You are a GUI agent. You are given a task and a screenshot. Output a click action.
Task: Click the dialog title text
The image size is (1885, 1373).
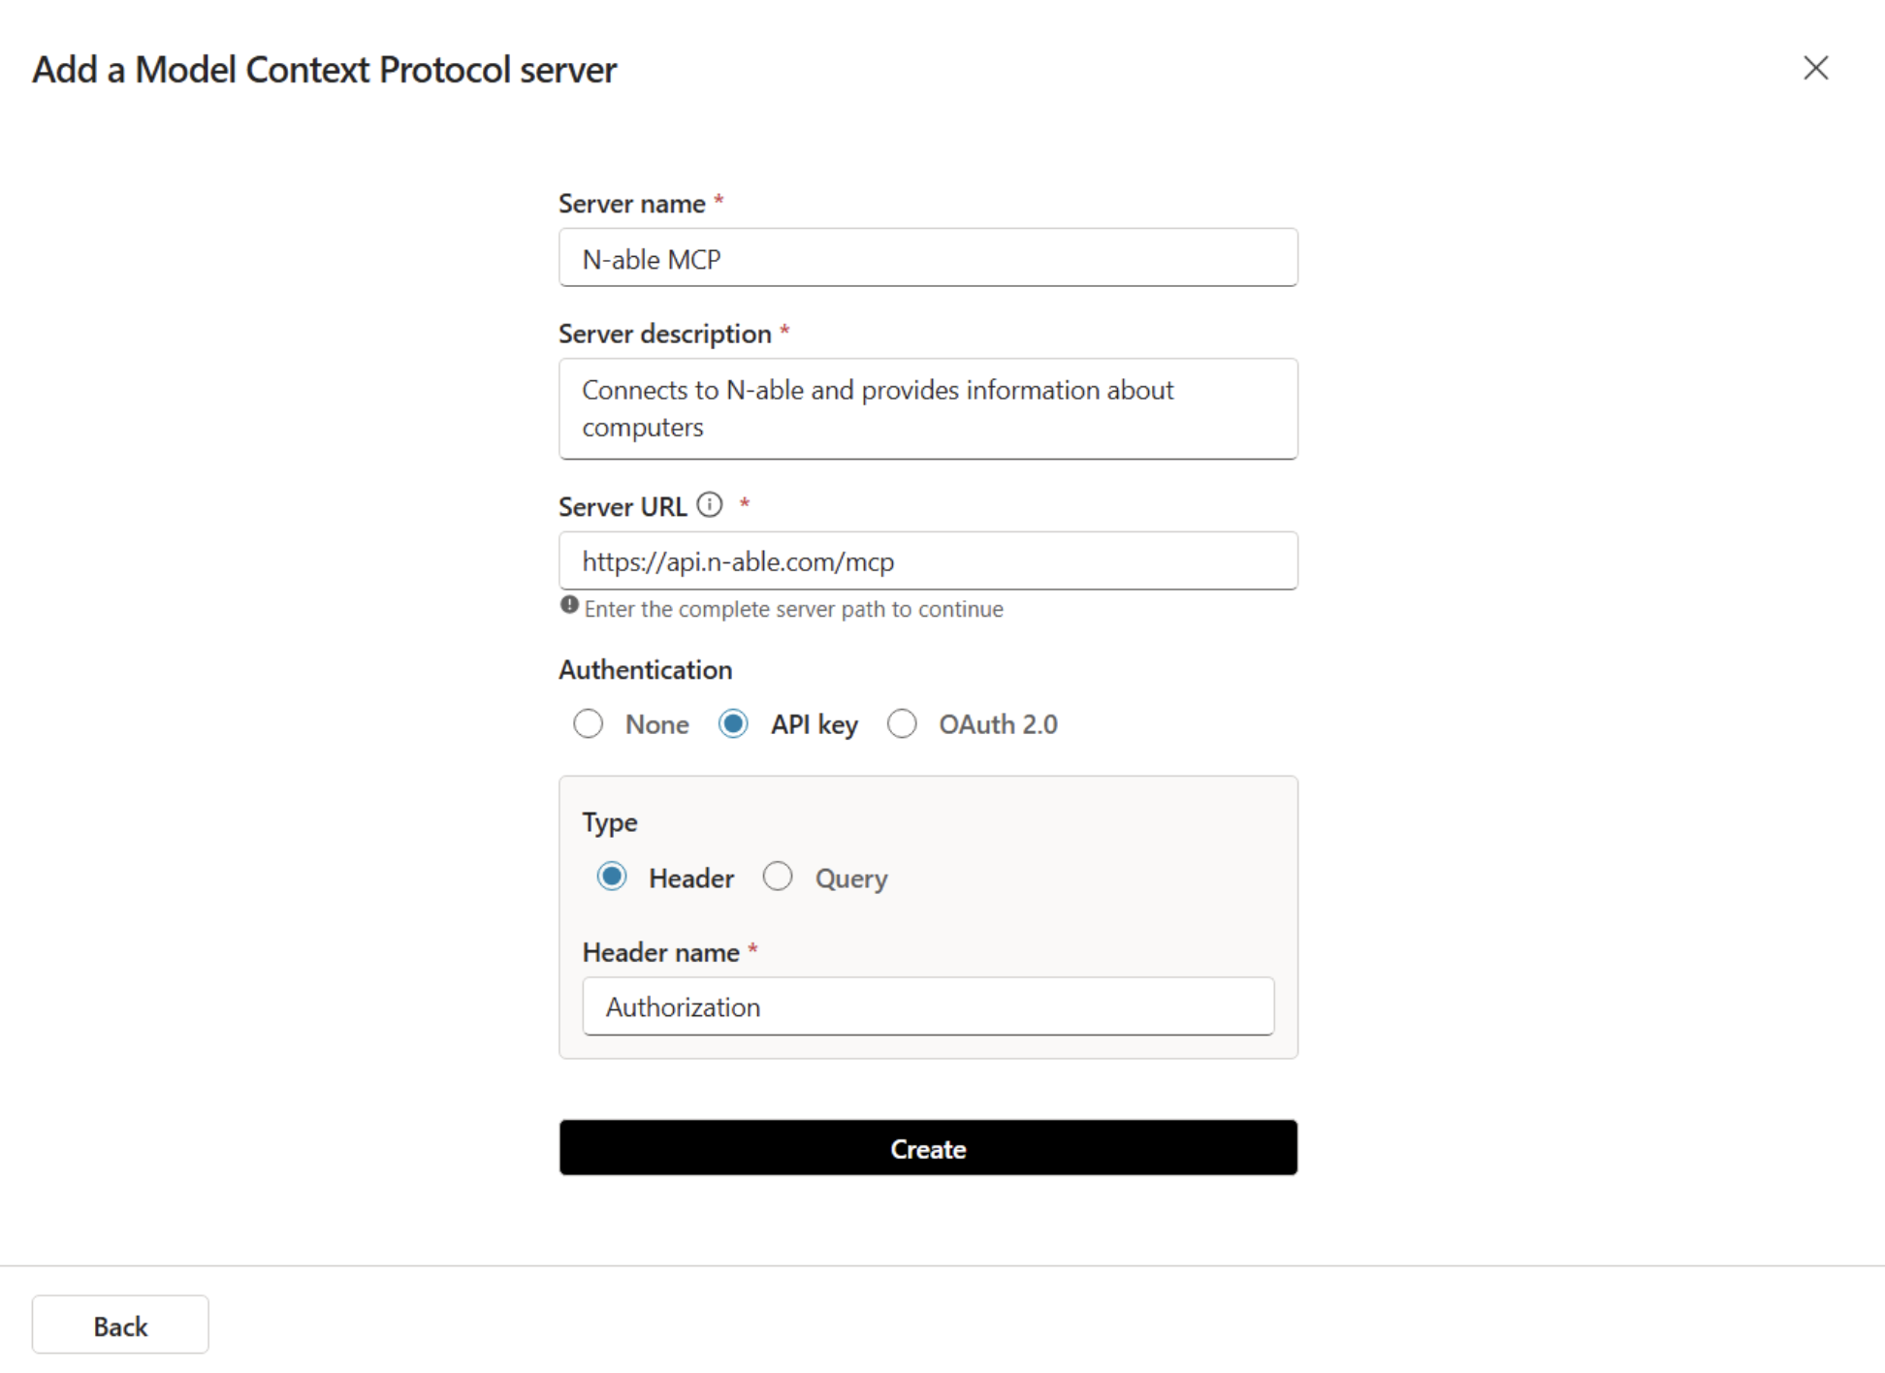pyautogui.click(x=325, y=69)
